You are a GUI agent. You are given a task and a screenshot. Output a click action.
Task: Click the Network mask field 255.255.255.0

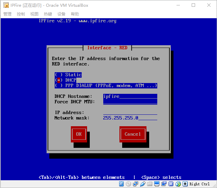130,118
